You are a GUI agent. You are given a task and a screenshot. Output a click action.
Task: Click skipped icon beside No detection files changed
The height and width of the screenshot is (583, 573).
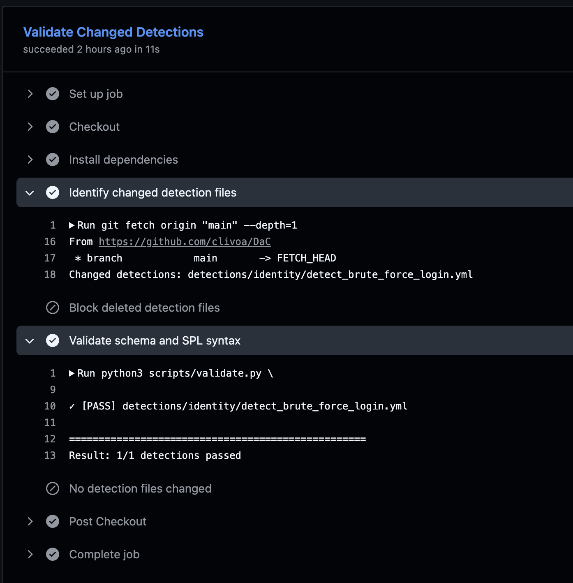(x=53, y=488)
